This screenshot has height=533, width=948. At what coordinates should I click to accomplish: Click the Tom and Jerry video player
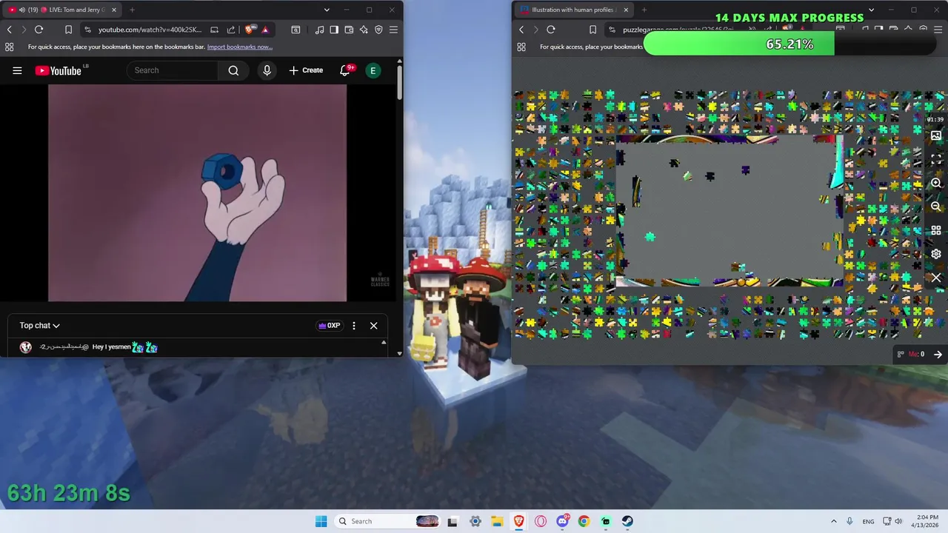197,193
